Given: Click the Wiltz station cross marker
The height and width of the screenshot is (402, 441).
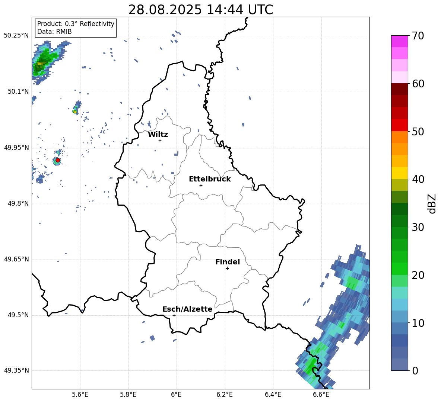Looking at the screenshot, I should pos(160,141).
